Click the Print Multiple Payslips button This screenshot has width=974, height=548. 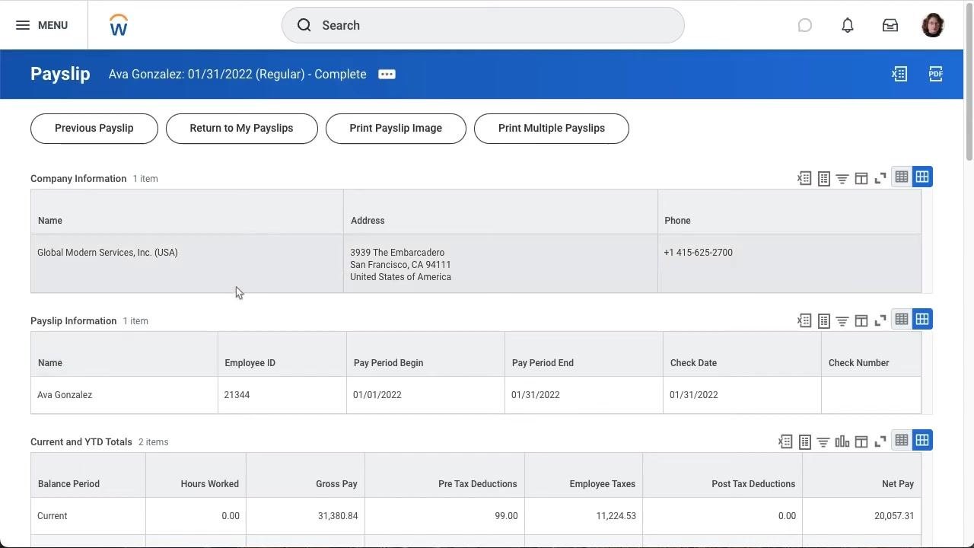coord(552,128)
